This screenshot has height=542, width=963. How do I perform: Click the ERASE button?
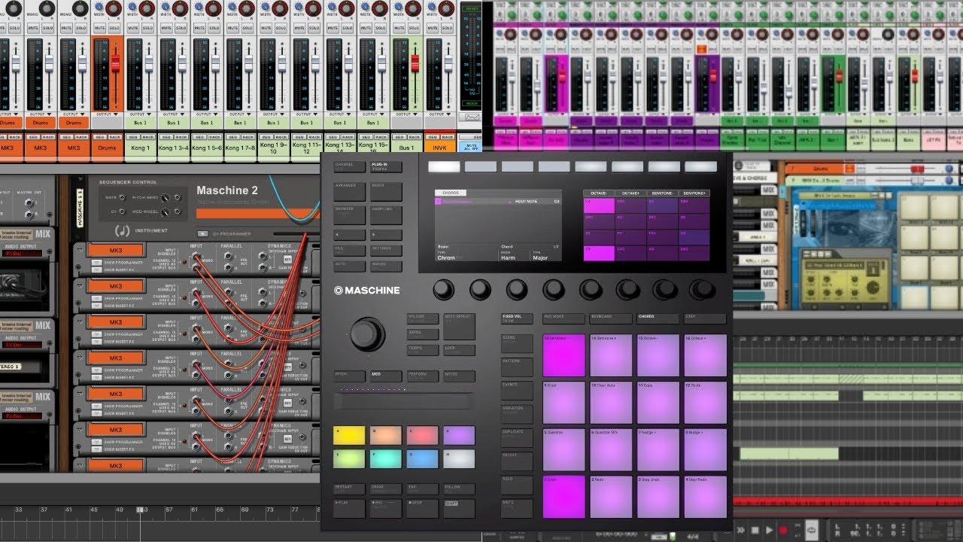tap(386, 489)
